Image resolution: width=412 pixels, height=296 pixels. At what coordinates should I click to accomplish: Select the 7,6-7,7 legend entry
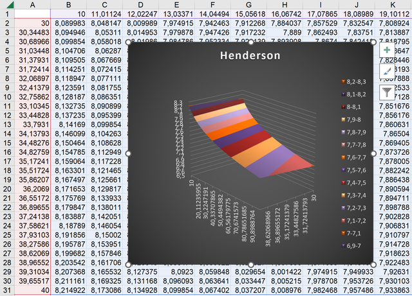(x=353, y=157)
